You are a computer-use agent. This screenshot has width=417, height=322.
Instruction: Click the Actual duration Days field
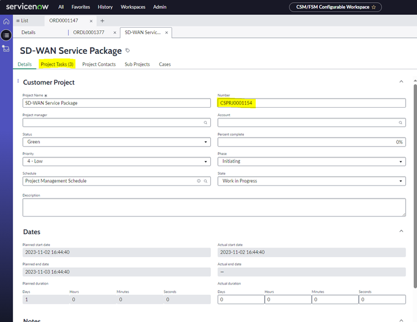pyautogui.click(x=241, y=300)
